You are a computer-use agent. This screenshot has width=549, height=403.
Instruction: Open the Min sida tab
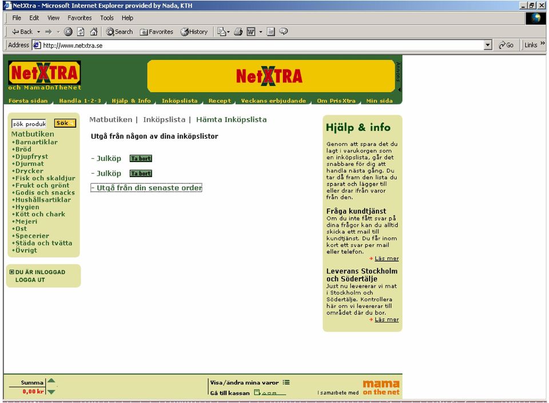point(379,100)
